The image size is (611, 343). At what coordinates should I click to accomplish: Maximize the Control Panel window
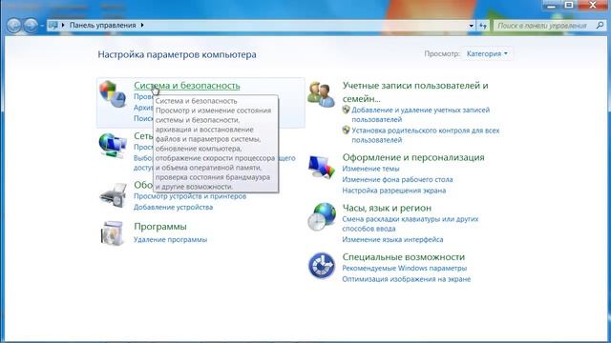(x=569, y=5)
